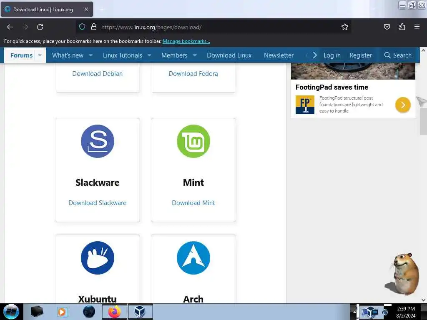Open the Newsletter nav item
Screen dimensions: 427x320
click(279, 55)
